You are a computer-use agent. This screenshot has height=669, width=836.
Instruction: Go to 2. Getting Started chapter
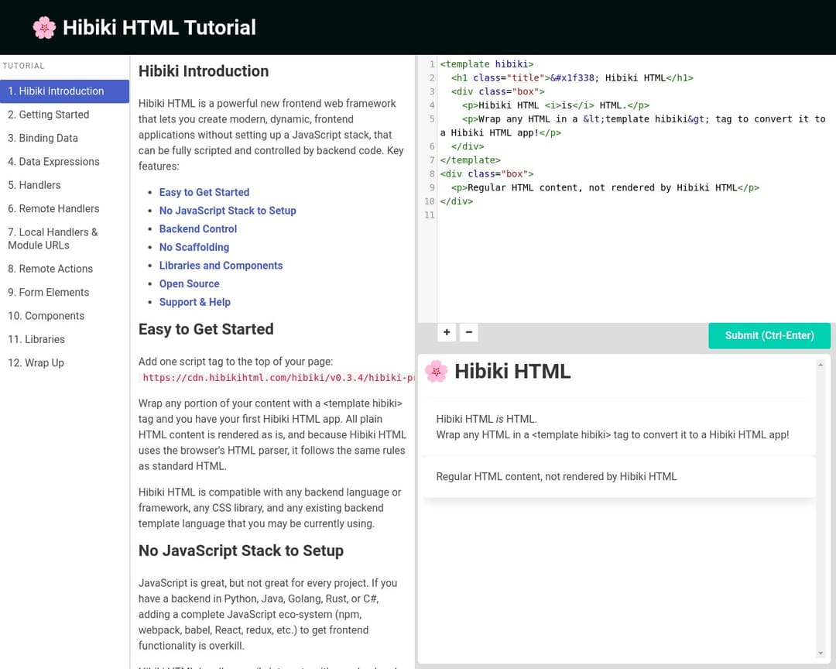pyautogui.click(x=64, y=115)
